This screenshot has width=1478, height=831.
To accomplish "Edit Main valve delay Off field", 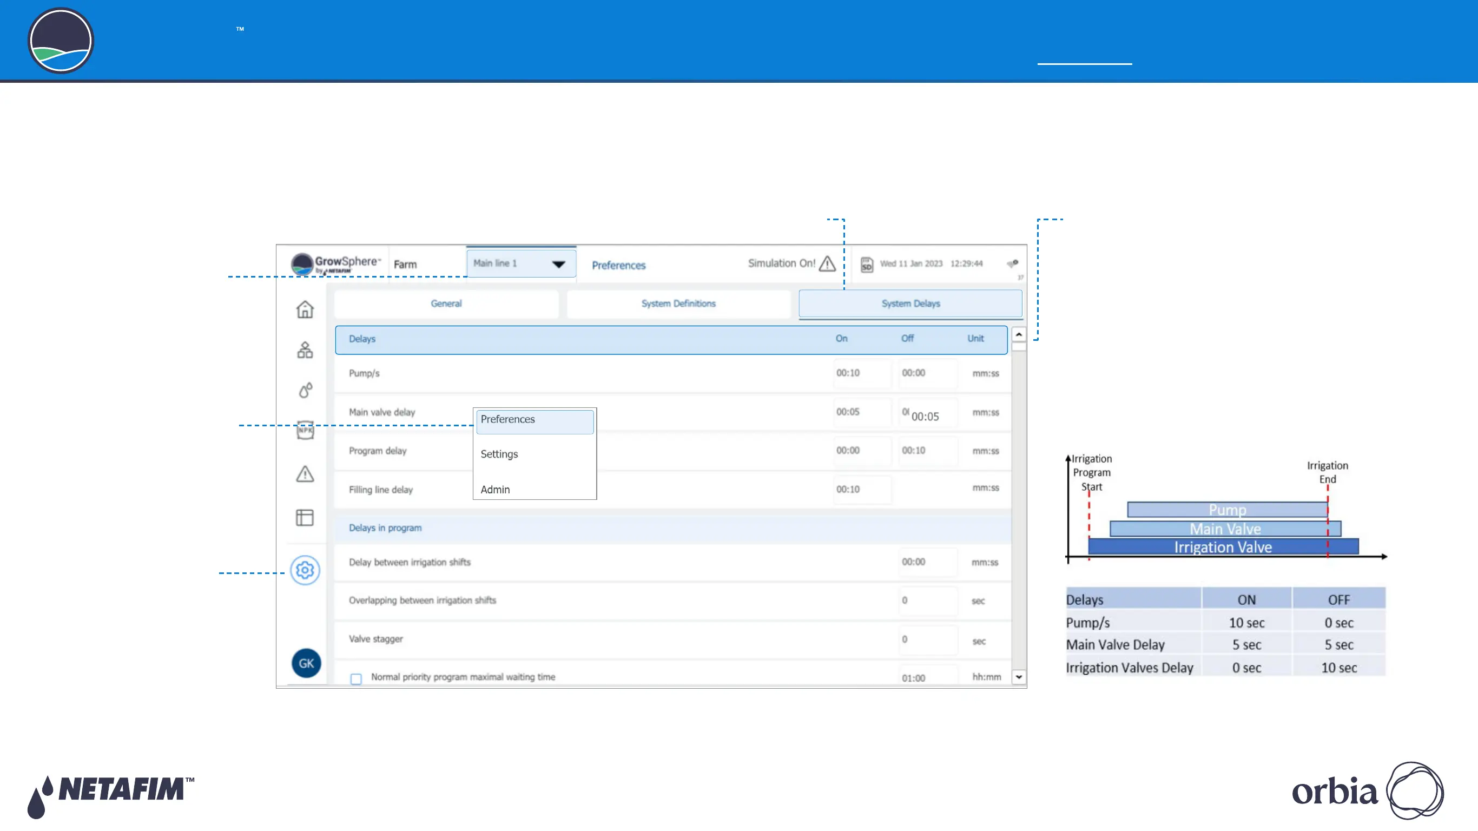I will point(928,413).
